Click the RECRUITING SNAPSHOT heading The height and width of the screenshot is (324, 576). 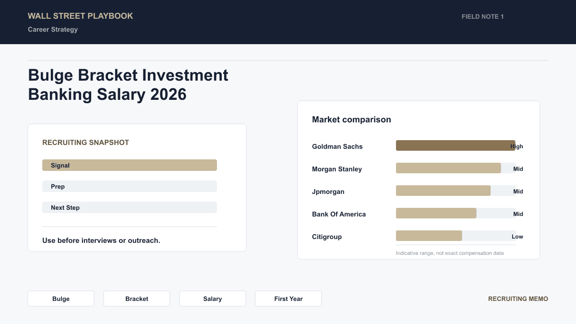pyautogui.click(x=85, y=143)
